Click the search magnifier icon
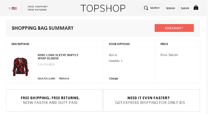208x114 pixels. point(146,8)
